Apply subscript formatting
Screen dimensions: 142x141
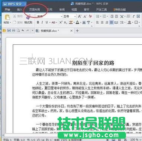tap(65, 23)
